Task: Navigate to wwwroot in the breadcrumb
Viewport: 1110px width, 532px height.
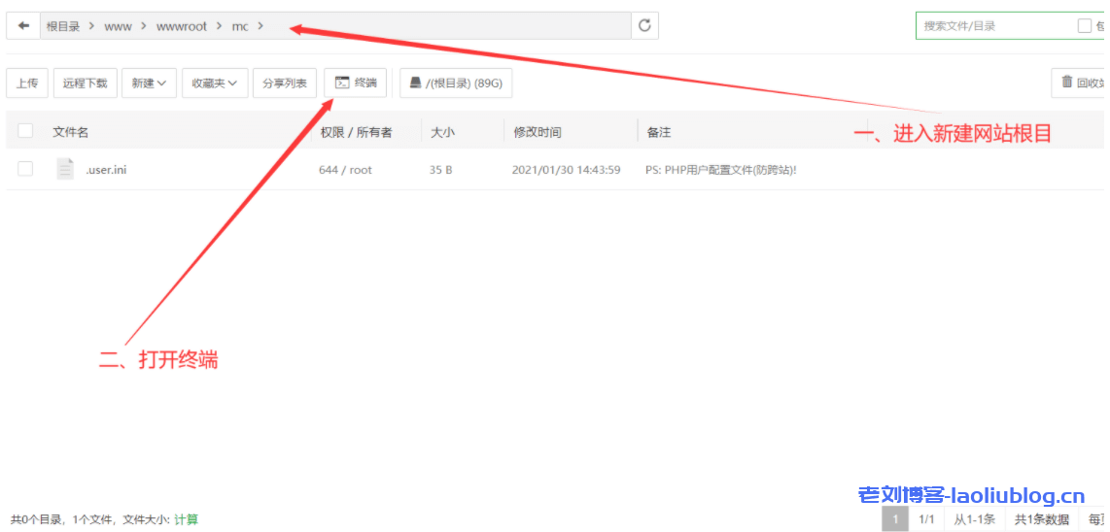Action: pos(182,26)
